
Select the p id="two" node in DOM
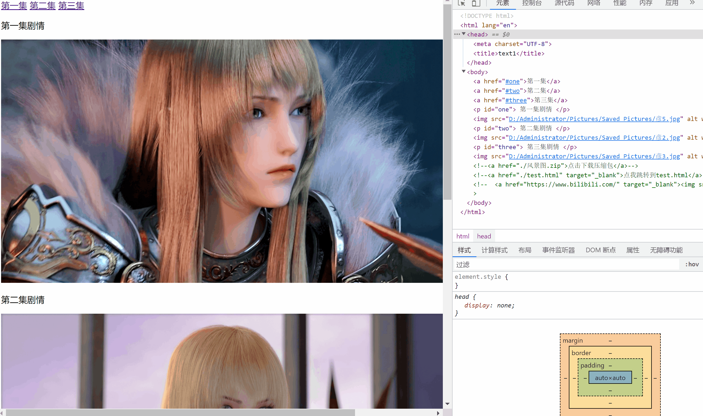click(521, 128)
